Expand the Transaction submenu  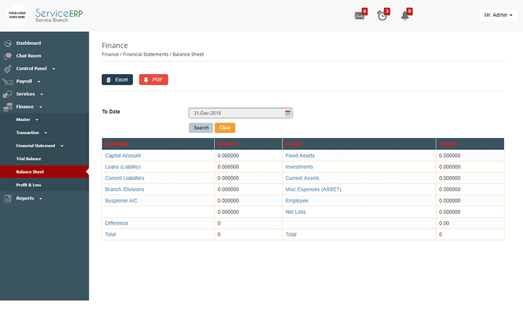pyautogui.click(x=31, y=133)
